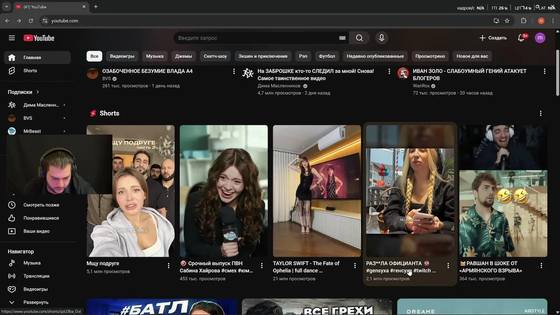The image size is (560, 315).
Task: Reload the page
Action: click(31, 21)
